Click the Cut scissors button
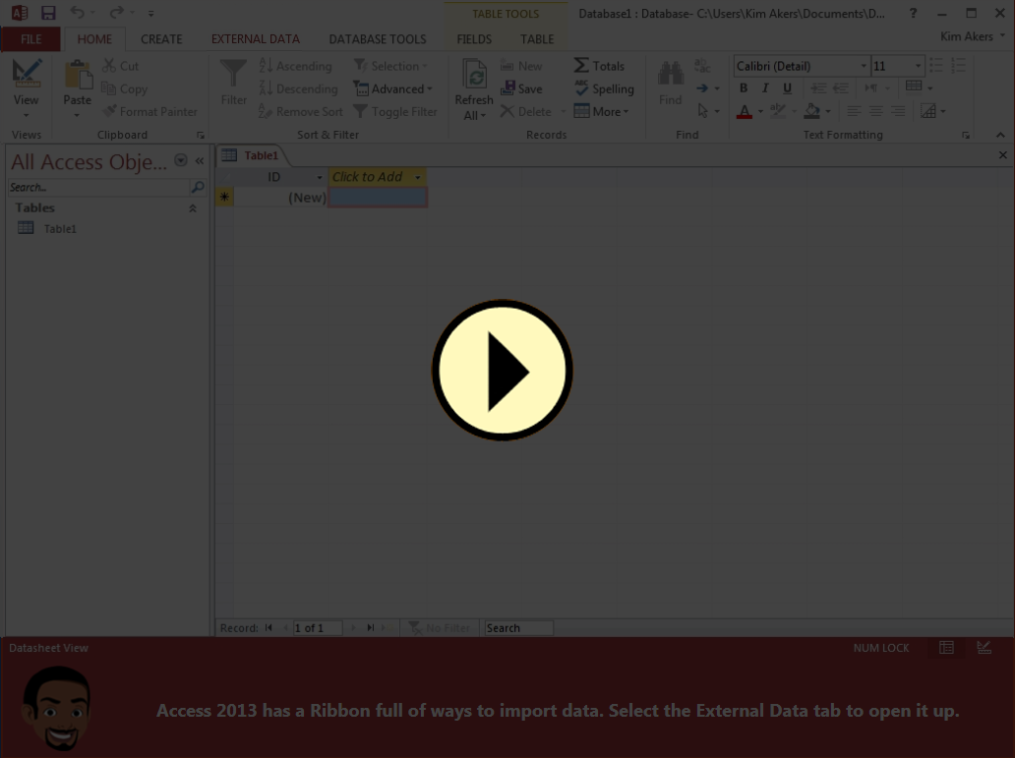This screenshot has height=758, width=1015. 120,66
